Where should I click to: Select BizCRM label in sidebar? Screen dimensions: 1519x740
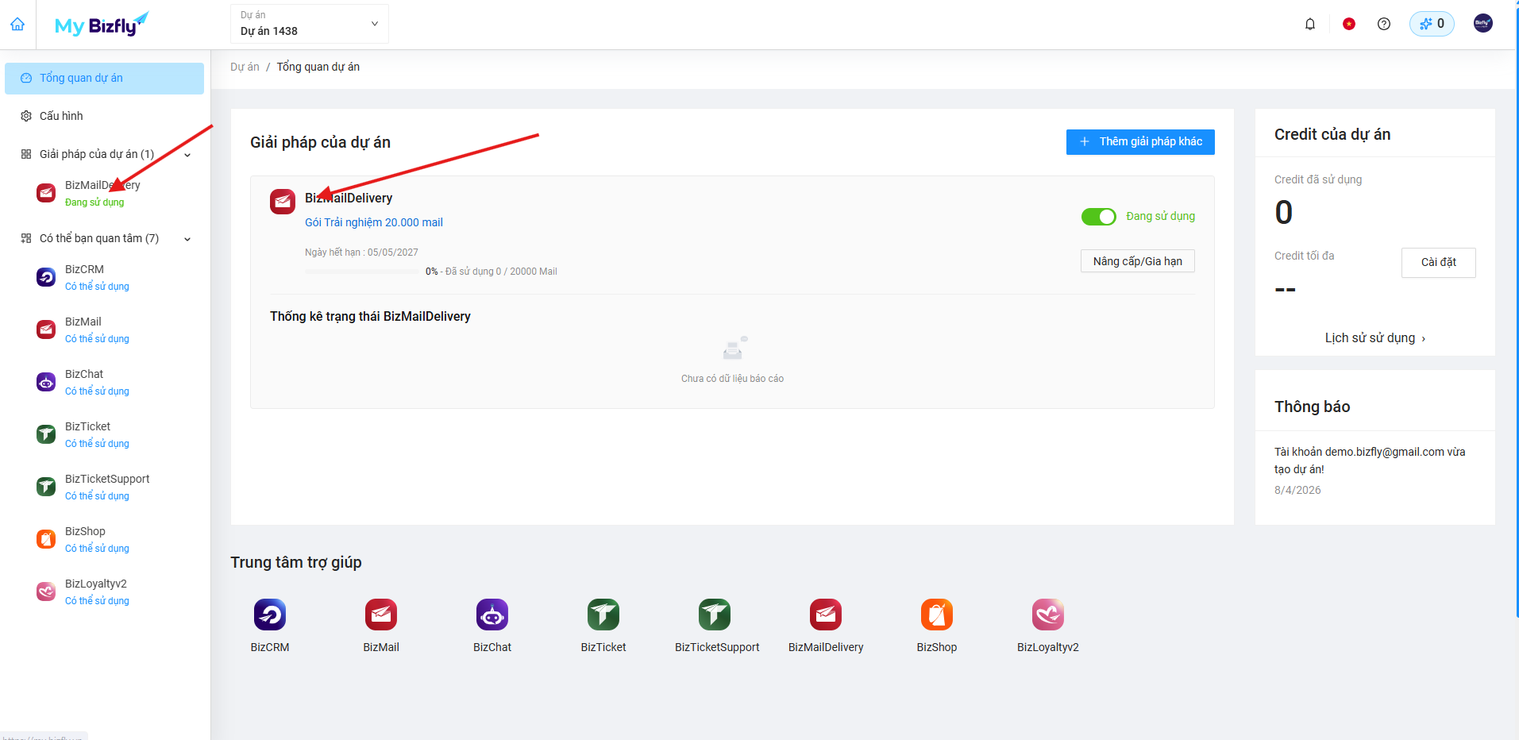tap(84, 269)
